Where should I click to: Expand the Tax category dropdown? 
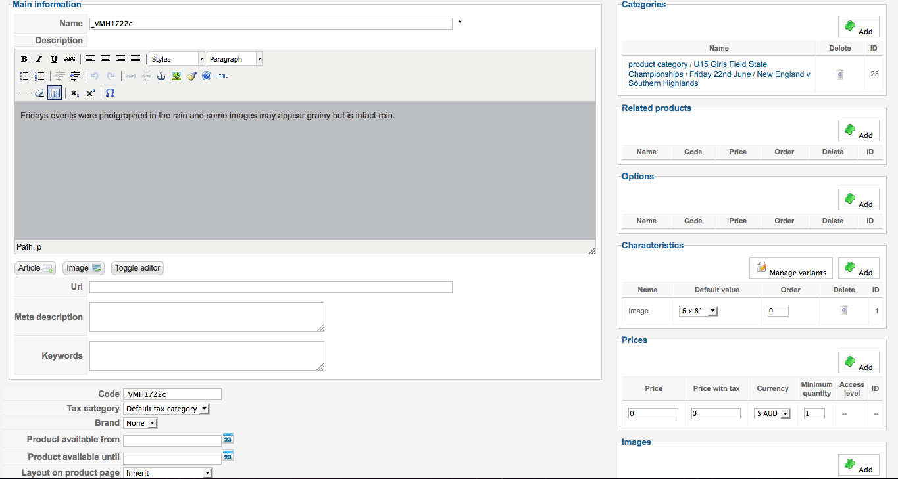(166, 409)
